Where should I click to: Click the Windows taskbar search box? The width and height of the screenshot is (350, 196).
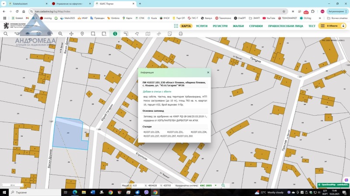(x=26, y=193)
